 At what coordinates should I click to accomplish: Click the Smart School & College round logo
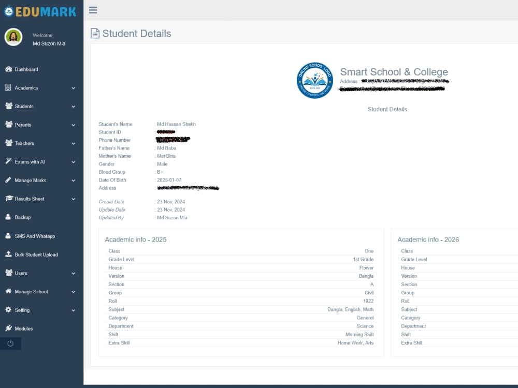tap(314, 81)
